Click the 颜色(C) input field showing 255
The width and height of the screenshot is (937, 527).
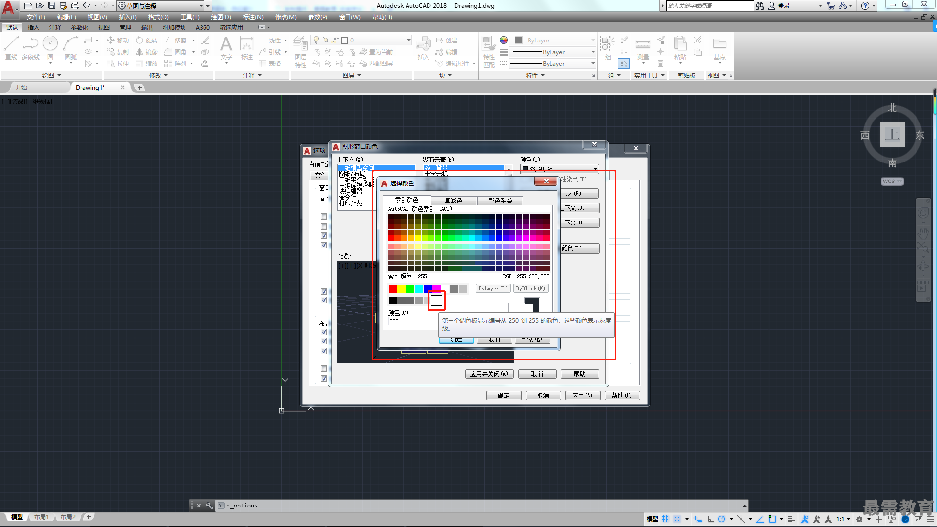[x=414, y=321]
